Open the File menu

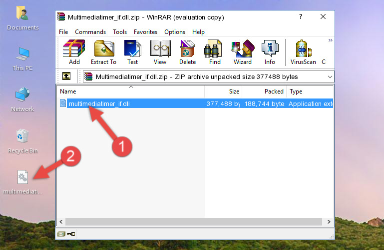click(63, 32)
